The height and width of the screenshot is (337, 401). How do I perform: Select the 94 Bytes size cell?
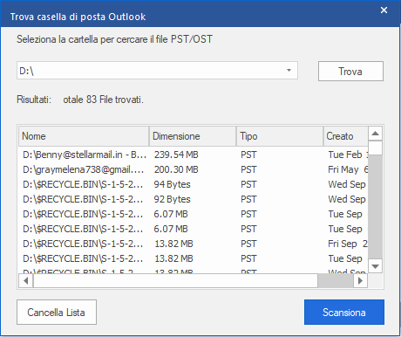click(172, 184)
